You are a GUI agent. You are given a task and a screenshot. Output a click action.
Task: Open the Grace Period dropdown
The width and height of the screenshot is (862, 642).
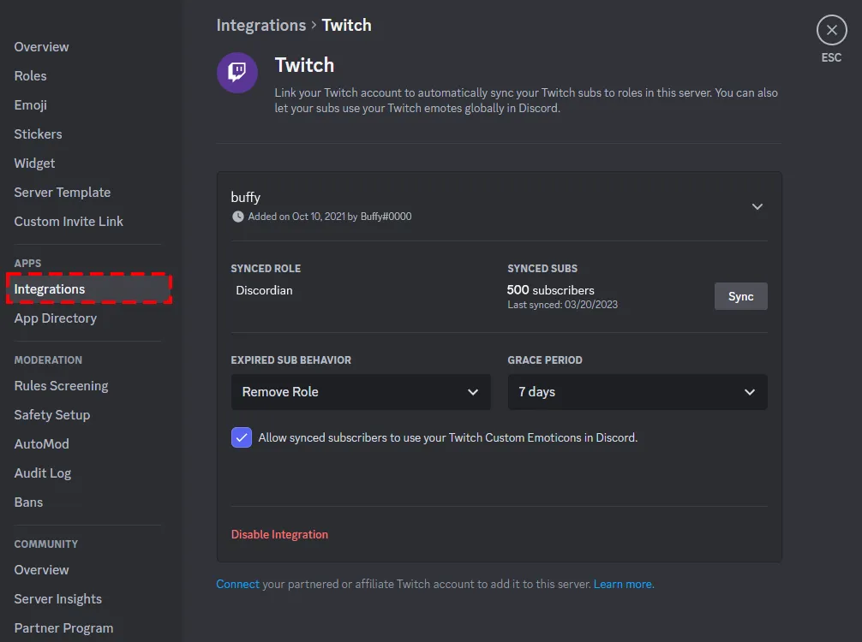coord(637,392)
